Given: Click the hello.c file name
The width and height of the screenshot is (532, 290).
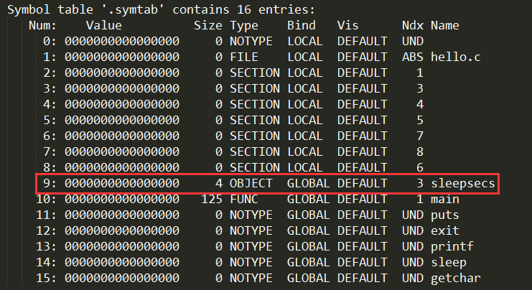Looking at the screenshot, I should click(x=456, y=57).
